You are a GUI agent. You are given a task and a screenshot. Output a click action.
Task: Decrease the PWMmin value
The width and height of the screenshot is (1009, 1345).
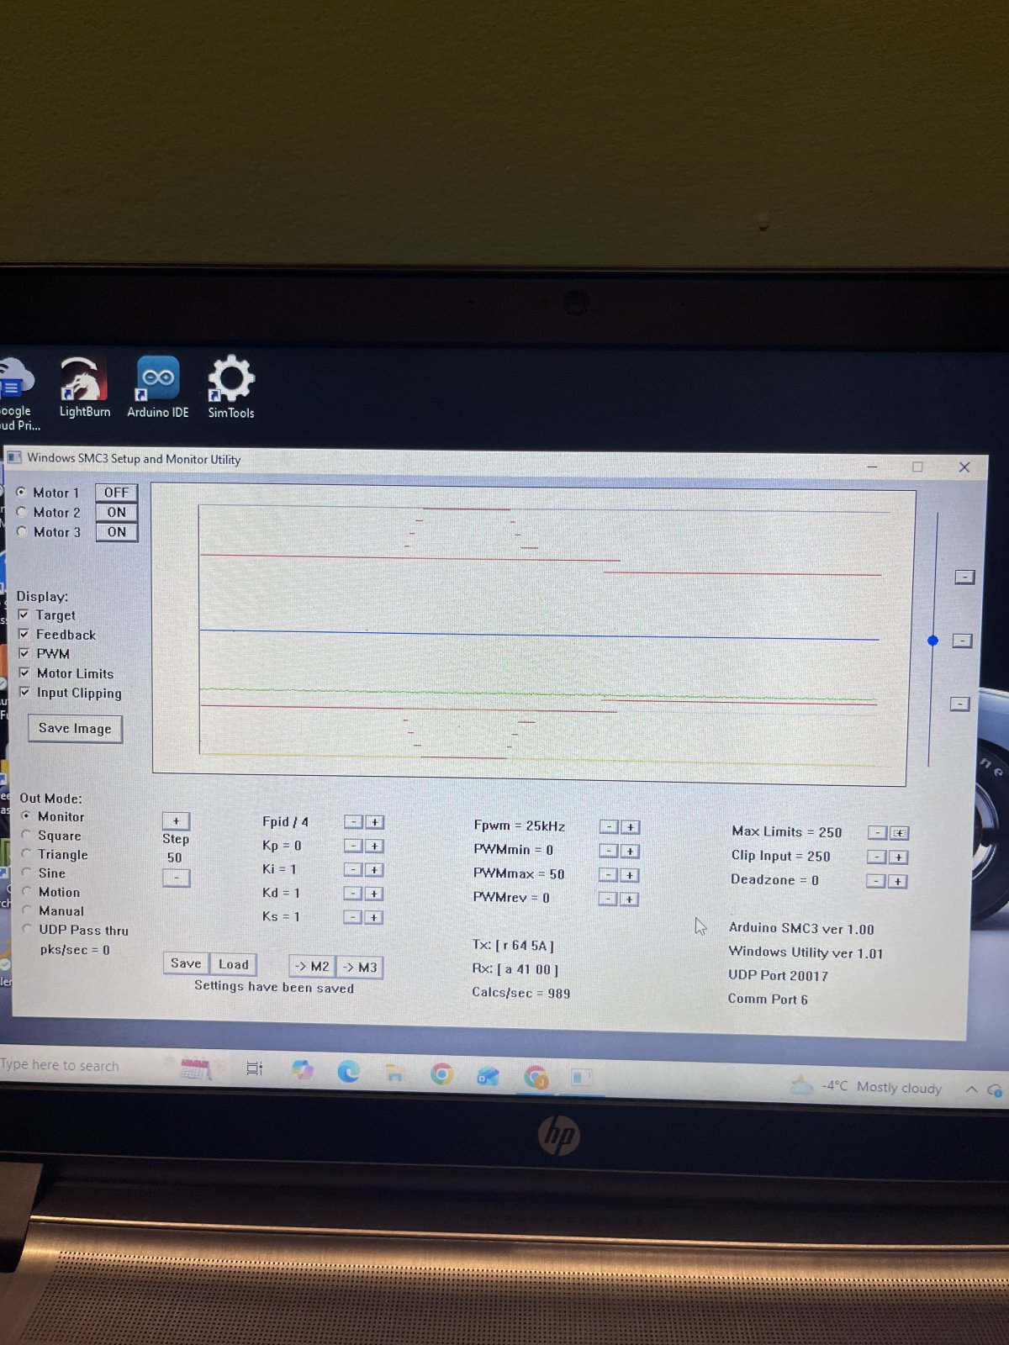click(x=608, y=851)
